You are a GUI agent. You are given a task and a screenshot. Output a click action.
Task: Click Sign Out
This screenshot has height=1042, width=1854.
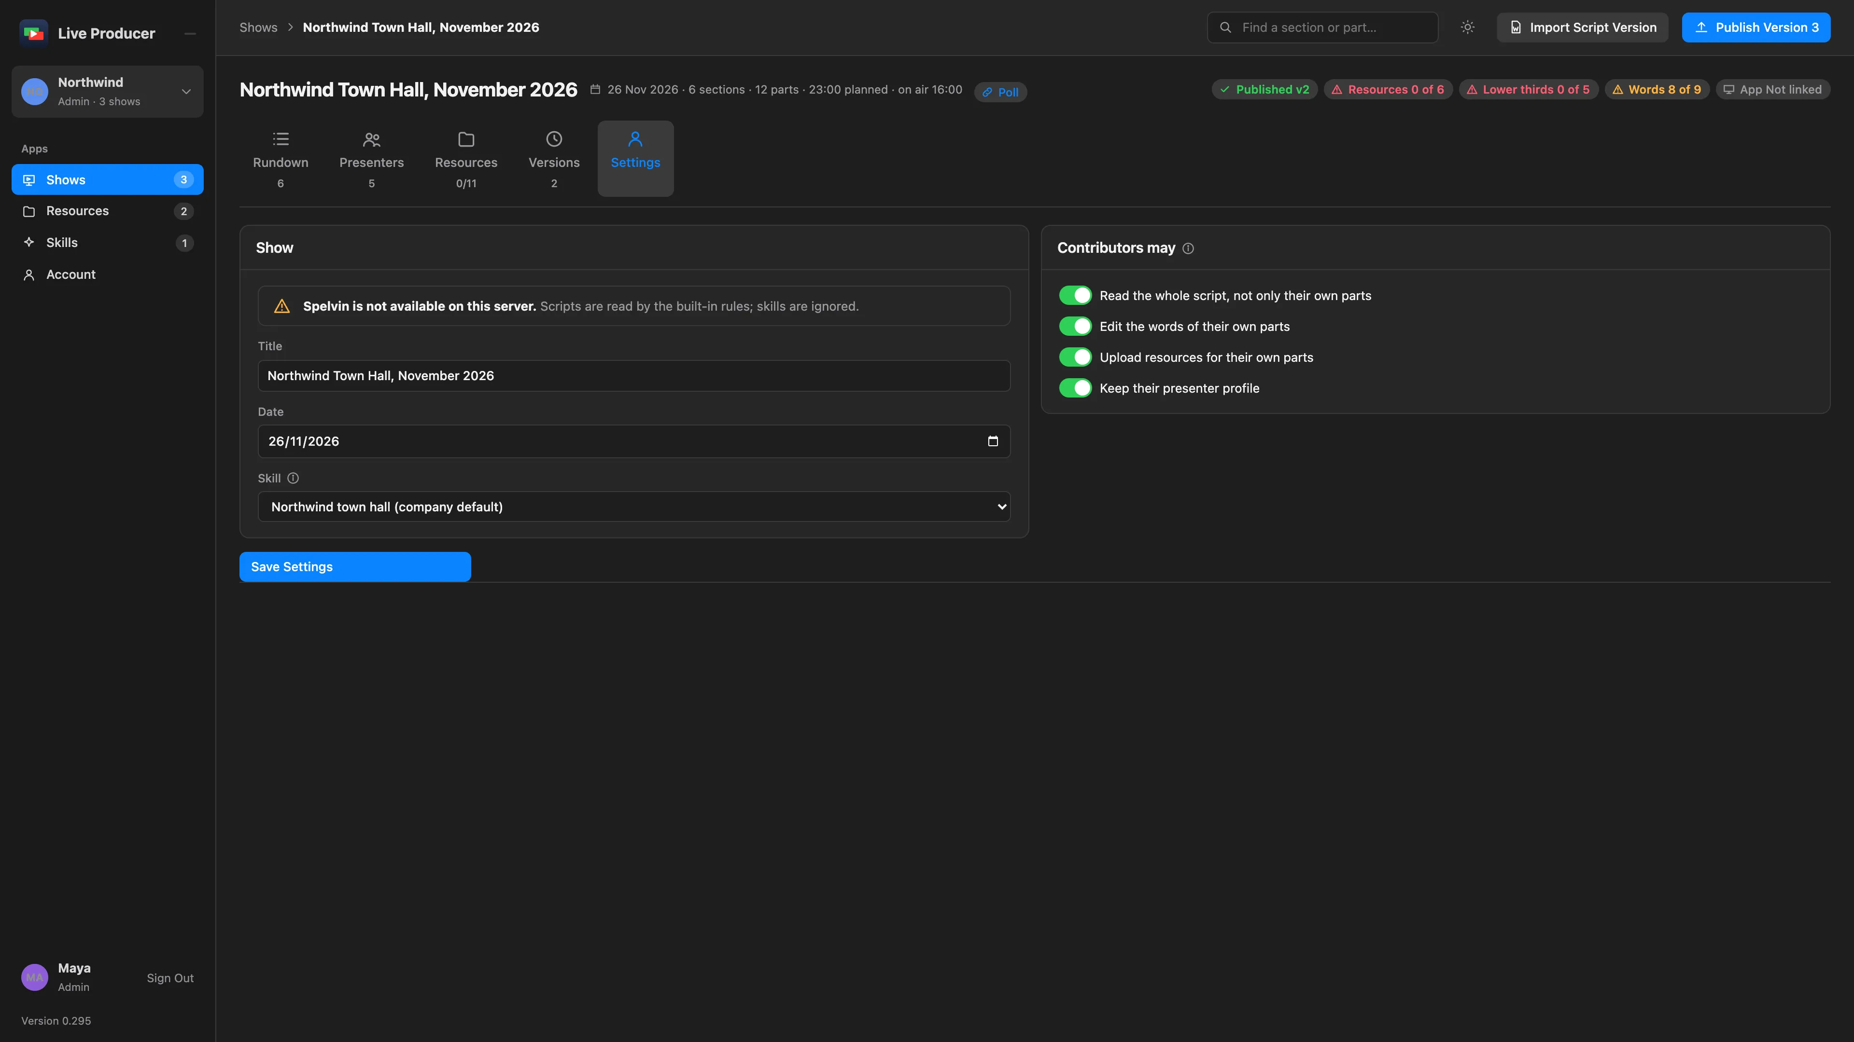point(170,978)
